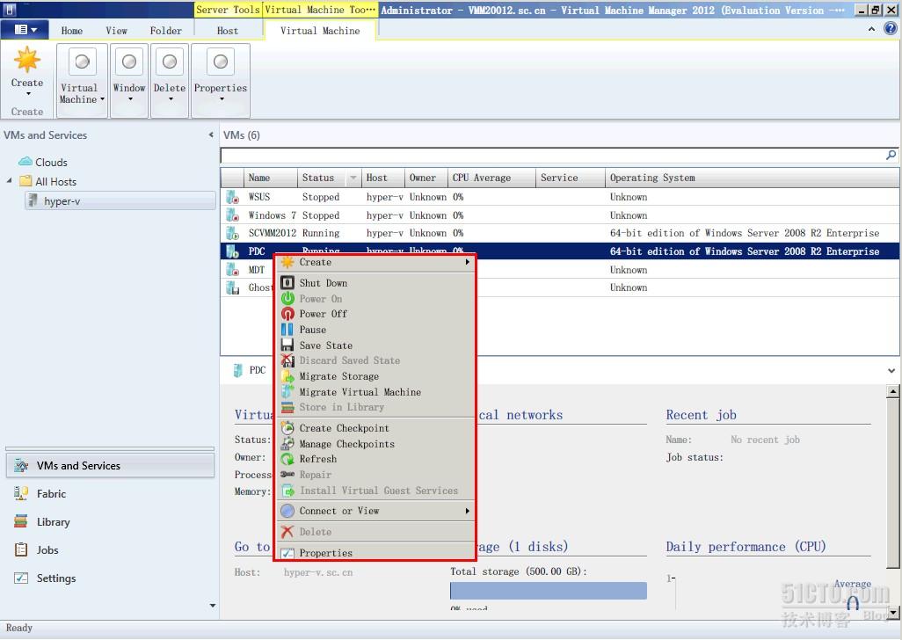This screenshot has width=902, height=640.
Task: Click the search magnifier icon
Action: pos(891,155)
